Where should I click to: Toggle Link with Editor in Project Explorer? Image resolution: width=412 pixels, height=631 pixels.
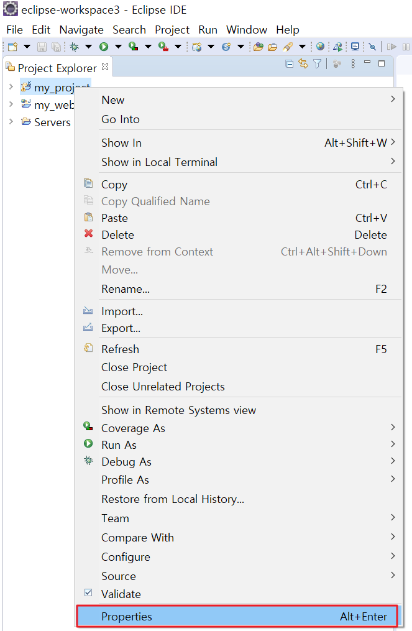tap(303, 63)
